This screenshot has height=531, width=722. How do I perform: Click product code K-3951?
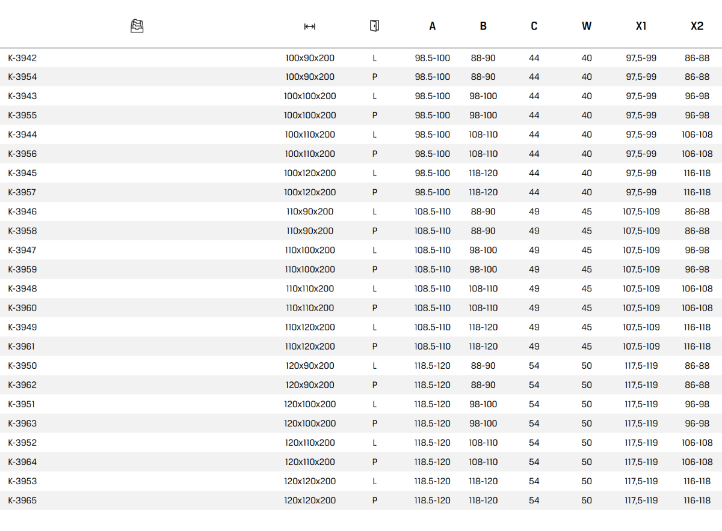point(22,404)
